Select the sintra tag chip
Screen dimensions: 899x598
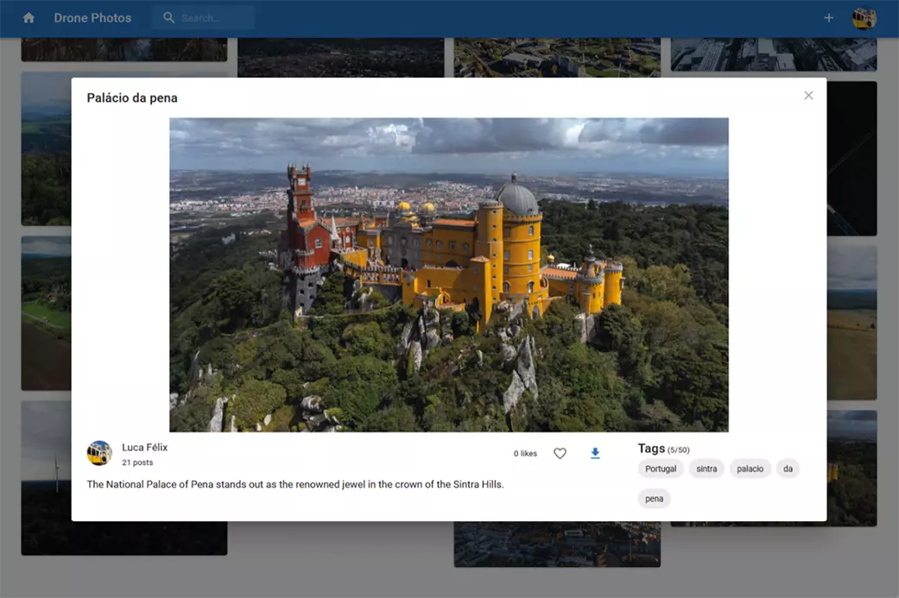(x=706, y=469)
